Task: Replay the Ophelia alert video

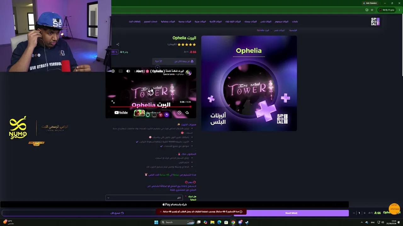Action: (151, 92)
